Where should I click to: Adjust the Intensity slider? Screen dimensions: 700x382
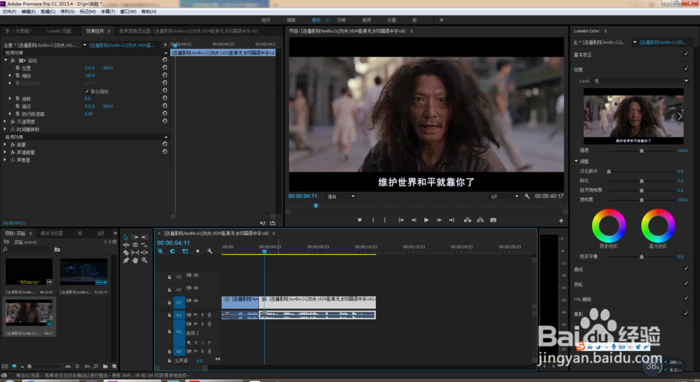[x=641, y=150]
